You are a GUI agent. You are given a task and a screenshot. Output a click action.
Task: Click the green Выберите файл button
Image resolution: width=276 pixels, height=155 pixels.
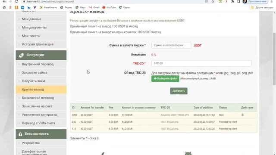[165, 78]
